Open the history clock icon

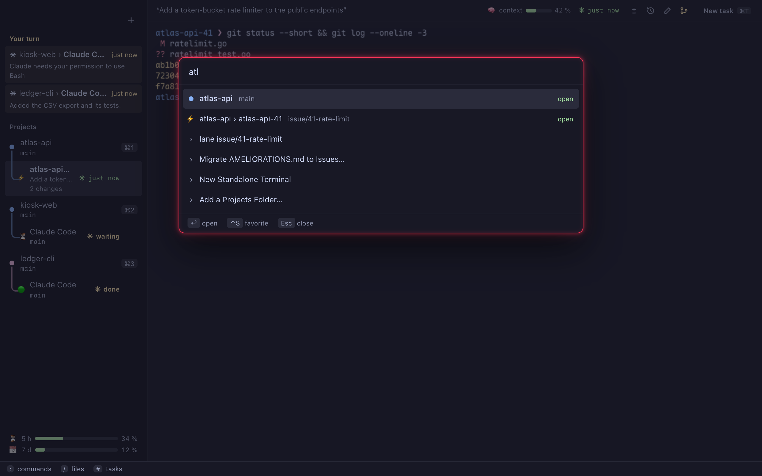coord(651,11)
